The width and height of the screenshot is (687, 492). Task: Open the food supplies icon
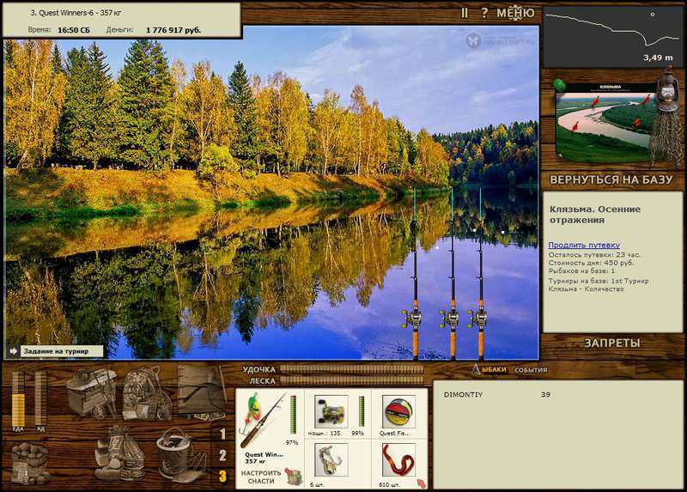119,453
